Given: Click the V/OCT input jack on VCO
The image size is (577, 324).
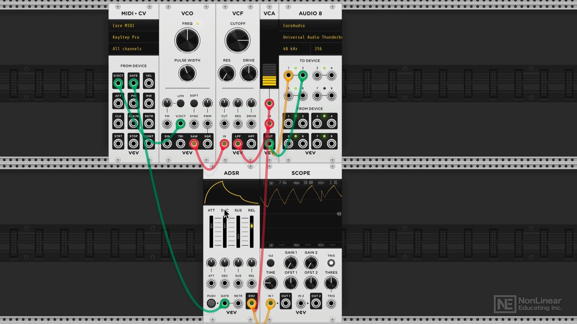Looking at the screenshot, I should (x=180, y=124).
